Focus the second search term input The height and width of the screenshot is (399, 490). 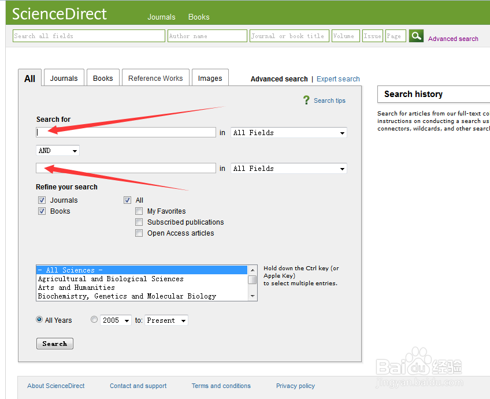pos(126,168)
